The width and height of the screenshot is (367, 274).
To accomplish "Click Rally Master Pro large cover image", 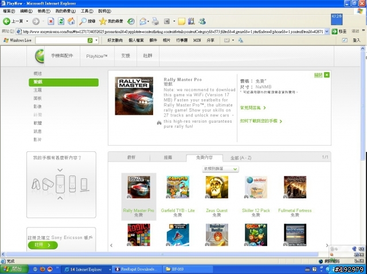I will (134, 96).
